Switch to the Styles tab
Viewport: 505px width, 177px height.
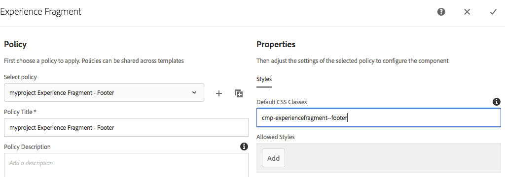click(x=264, y=79)
